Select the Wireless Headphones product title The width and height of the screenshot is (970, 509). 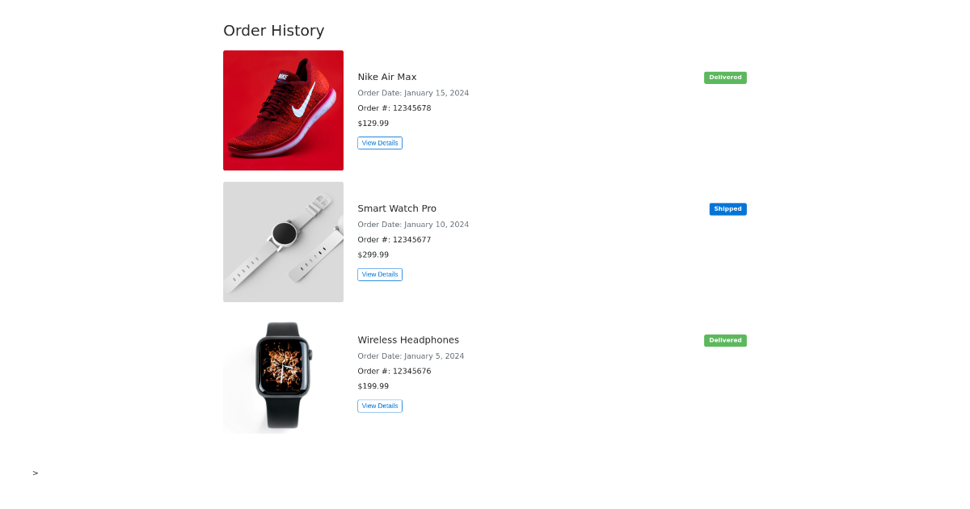(x=408, y=339)
